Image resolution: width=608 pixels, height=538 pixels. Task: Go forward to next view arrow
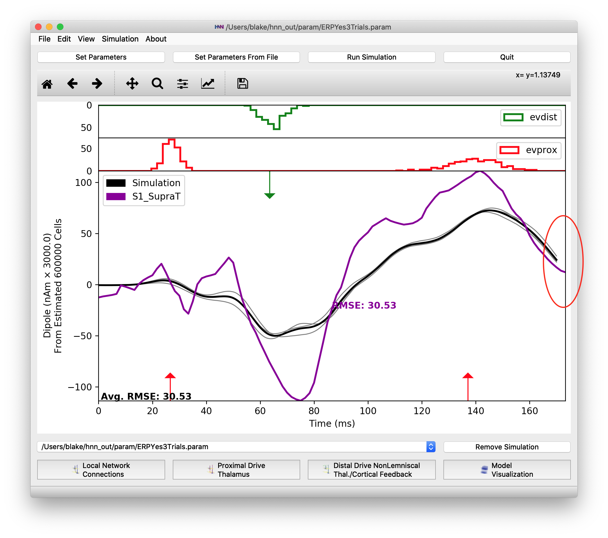(97, 84)
